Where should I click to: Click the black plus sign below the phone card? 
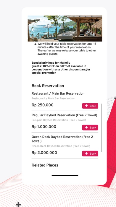pos(18,204)
